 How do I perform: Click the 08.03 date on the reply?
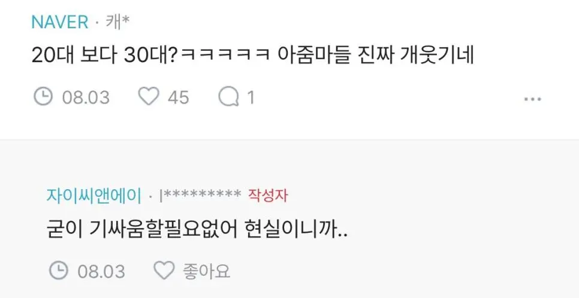101,272
